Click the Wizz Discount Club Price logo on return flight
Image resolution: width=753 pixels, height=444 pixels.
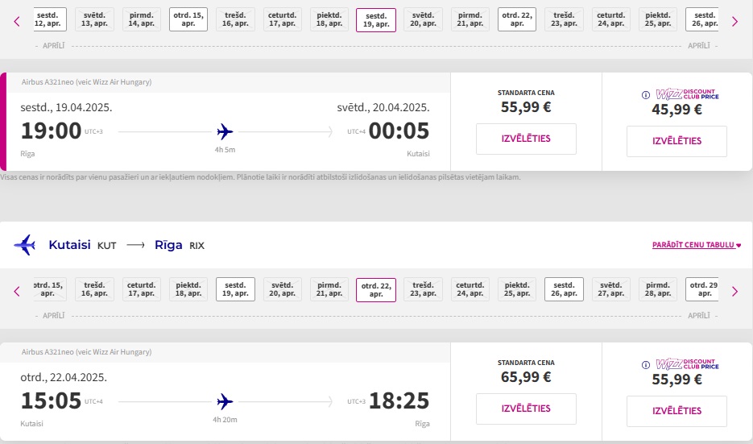pos(687,364)
